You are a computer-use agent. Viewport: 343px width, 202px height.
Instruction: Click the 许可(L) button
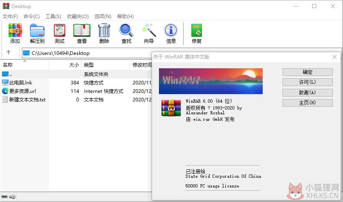coord(308,82)
